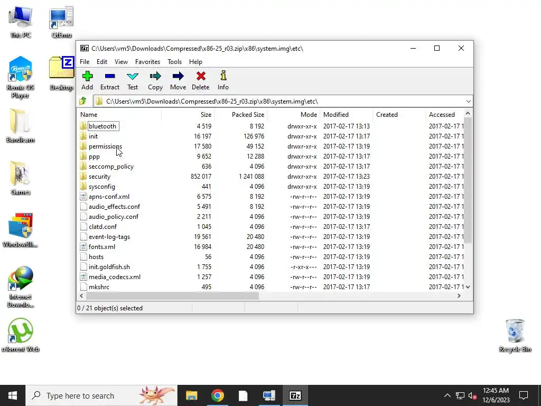Click the Copy toolbar icon

155,80
